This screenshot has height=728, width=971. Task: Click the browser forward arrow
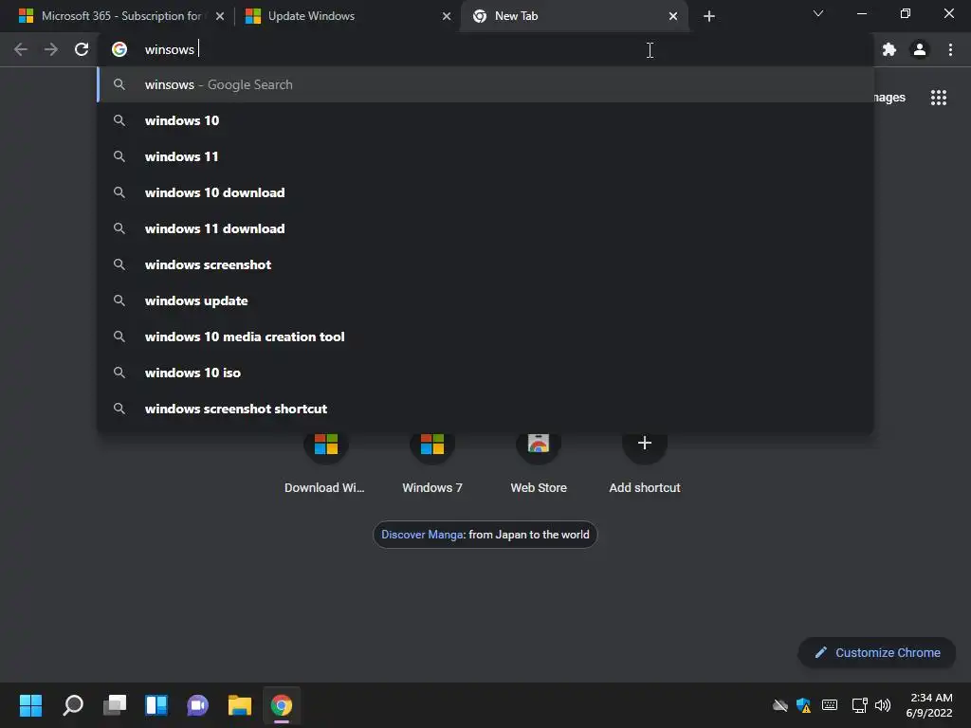[x=51, y=49]
